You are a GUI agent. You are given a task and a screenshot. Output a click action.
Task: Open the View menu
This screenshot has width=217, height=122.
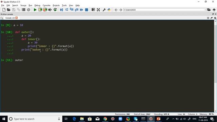pos(71,5)
